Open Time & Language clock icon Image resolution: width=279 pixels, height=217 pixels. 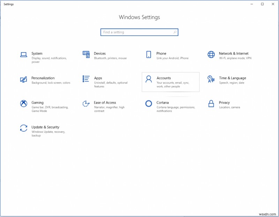(x=211, y=80)
